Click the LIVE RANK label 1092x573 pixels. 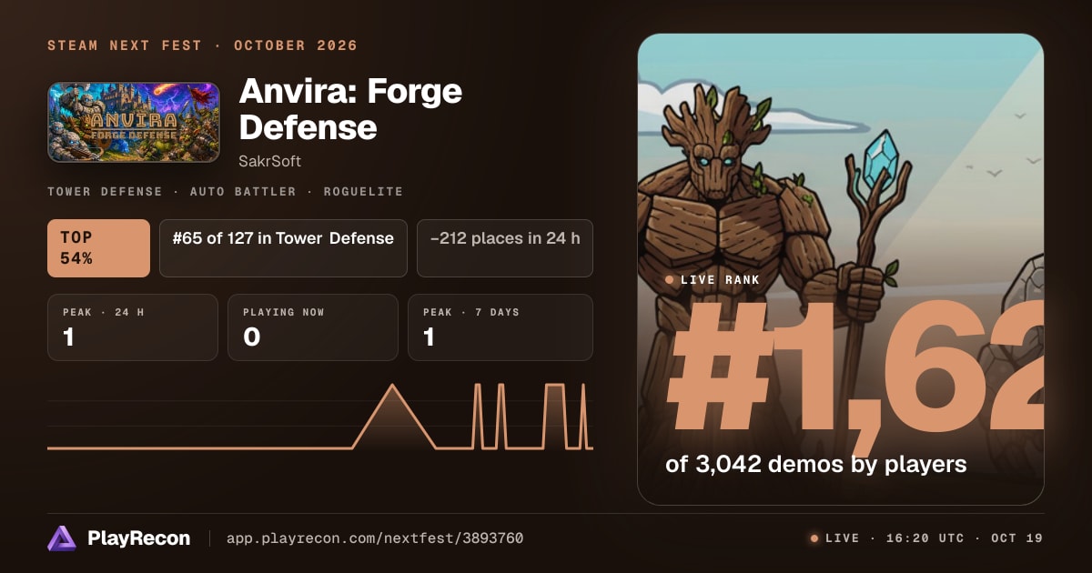(720, 280)
